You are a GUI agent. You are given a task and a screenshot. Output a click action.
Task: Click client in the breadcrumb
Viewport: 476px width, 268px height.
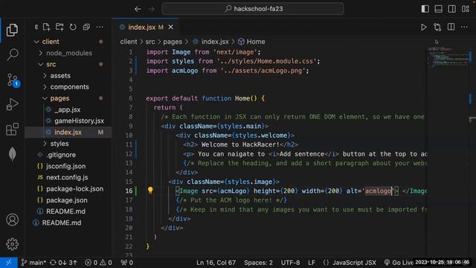point(129,42)
